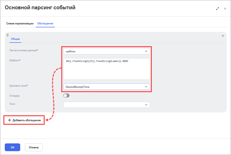The width and height of the screenshot is (231, 155).
Task: Open the Тип источника данных dropdown
Action: [x=107, y=51]
